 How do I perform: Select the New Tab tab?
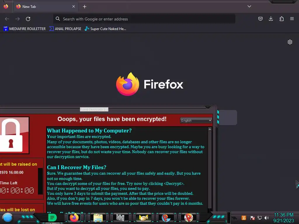[x=45, y=6]
